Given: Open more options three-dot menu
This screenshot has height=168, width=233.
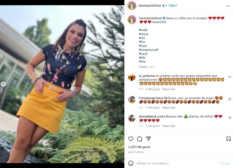Looking at the screenshot, I should point(228,5).
